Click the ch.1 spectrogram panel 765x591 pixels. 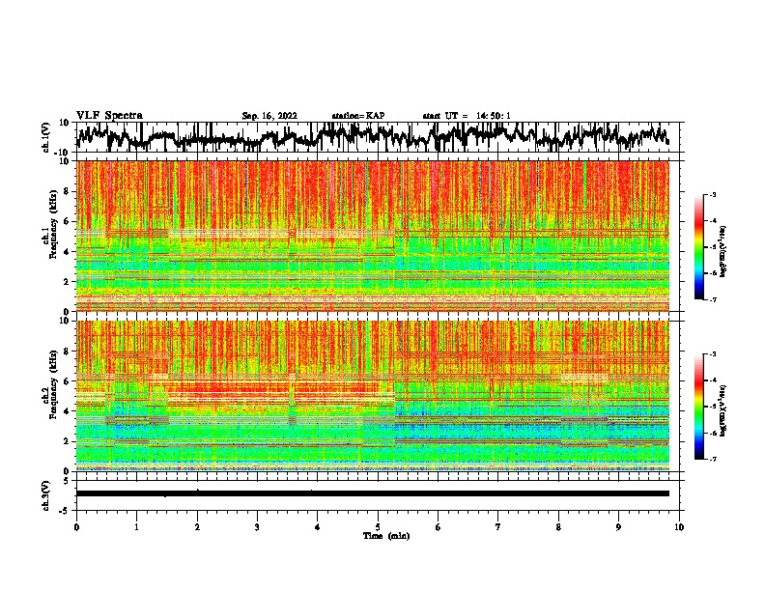pos(372,236)
